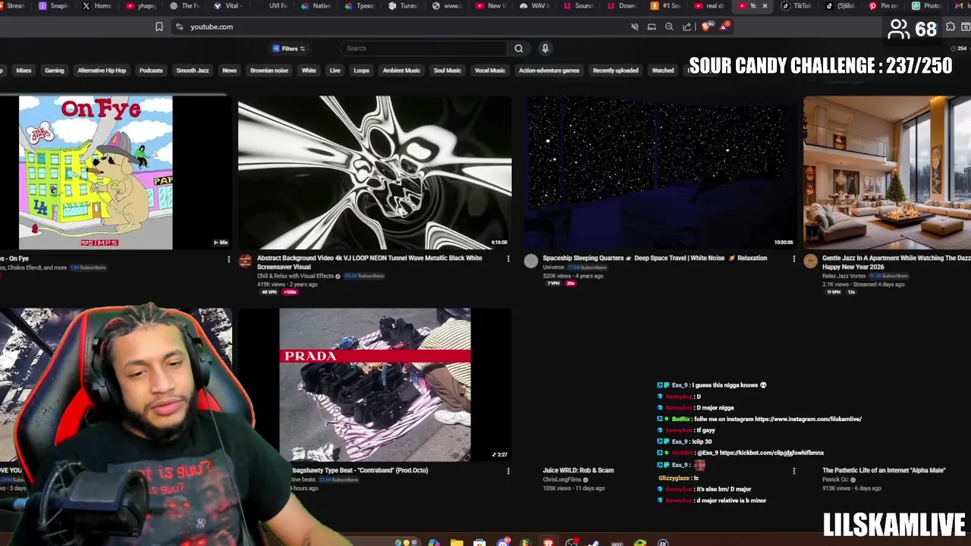Click the magnifier search button beside the search box

click(519, 49)
